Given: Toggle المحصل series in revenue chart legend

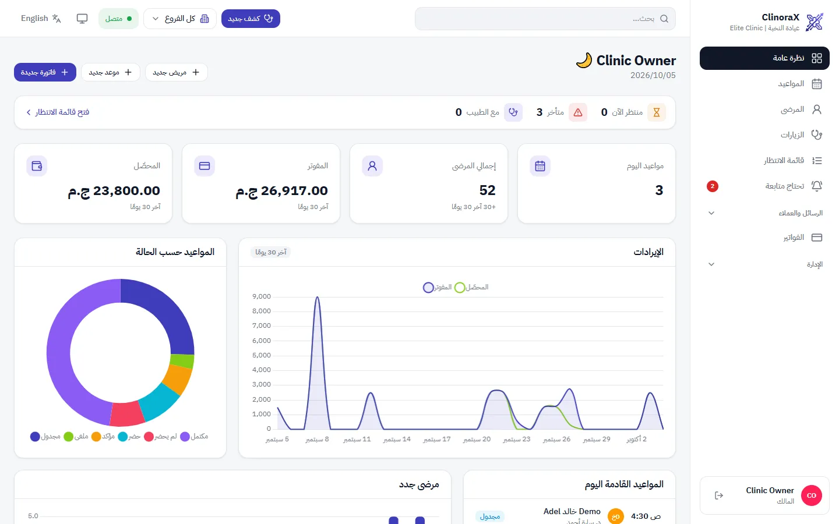Looking at the screenshot, I should [471, 288].
